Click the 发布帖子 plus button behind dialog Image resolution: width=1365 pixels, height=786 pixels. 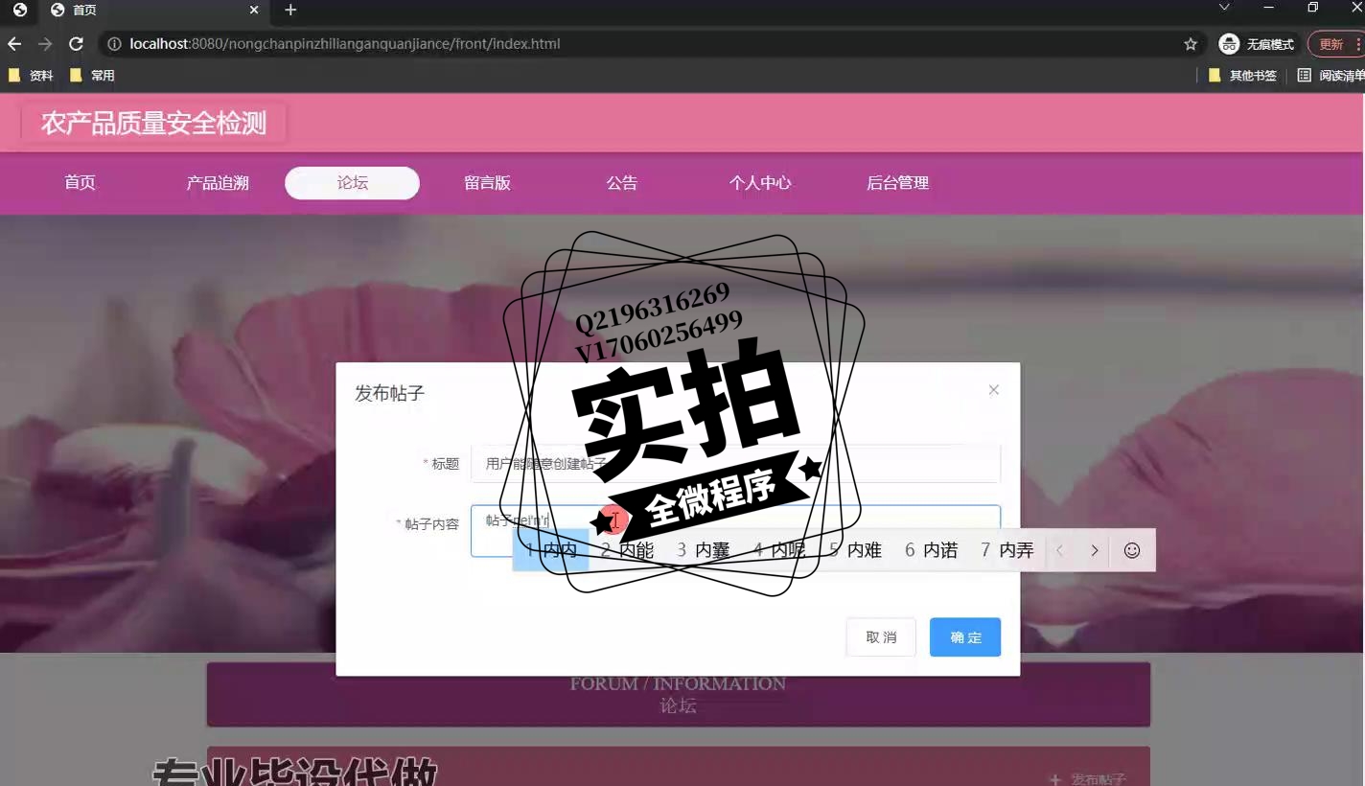click(x=1088, y=779)
